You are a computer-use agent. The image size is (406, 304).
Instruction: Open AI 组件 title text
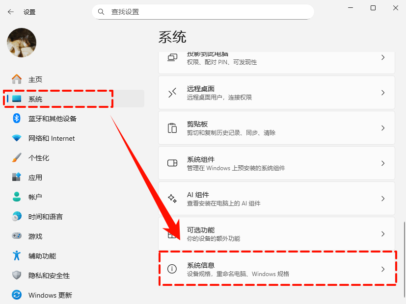tap(198, 195)
